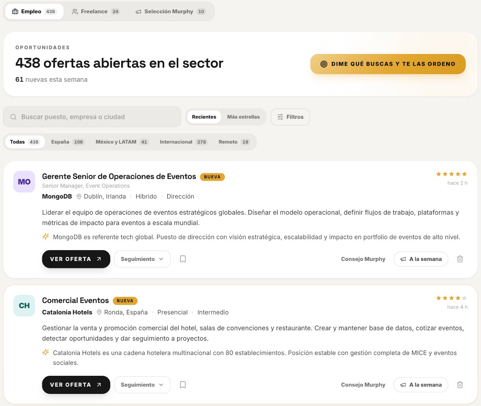
Task: Click location pin next to Ronda, España
Action: pos(99,312)
